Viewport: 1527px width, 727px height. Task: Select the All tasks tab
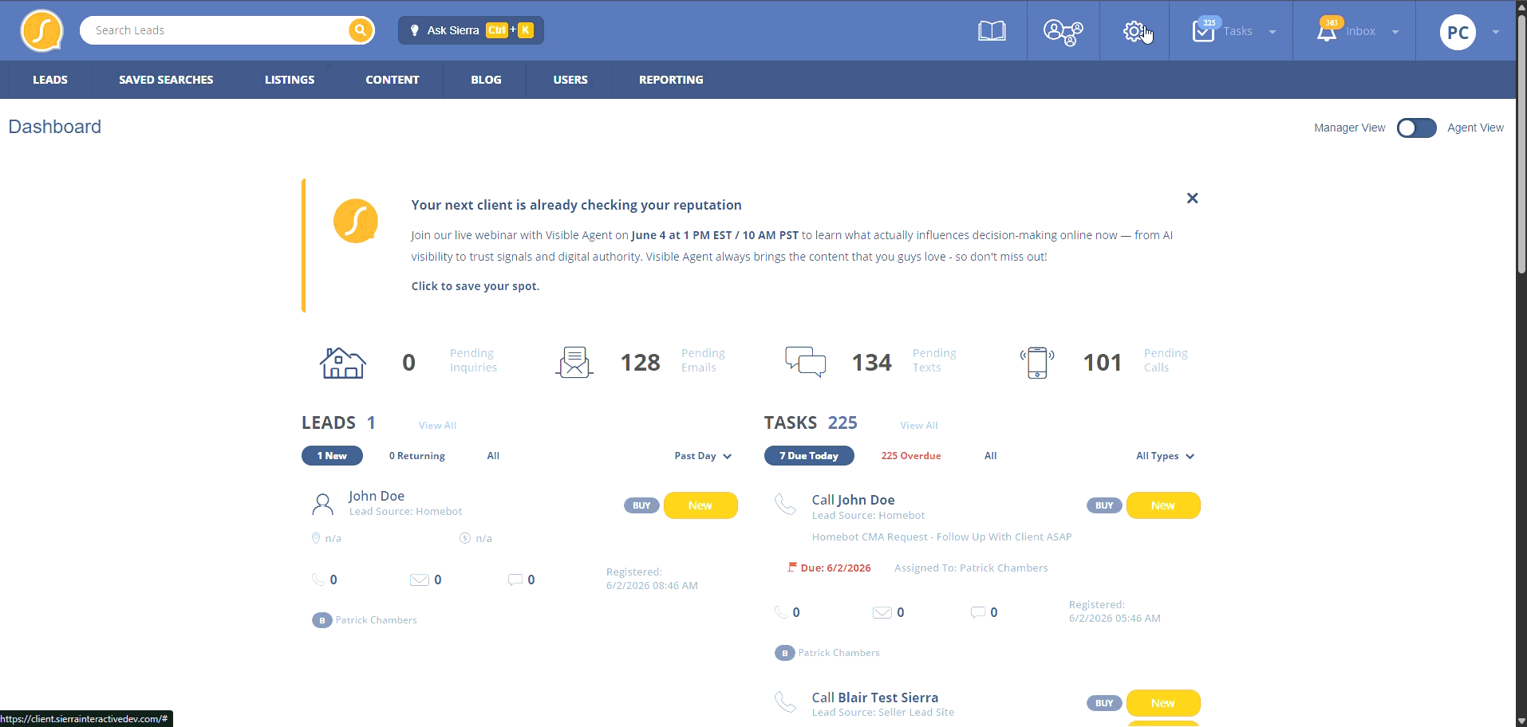990,456
